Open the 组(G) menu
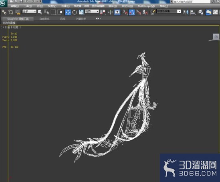This screenshot has height=182, width=220. [40, 6]
